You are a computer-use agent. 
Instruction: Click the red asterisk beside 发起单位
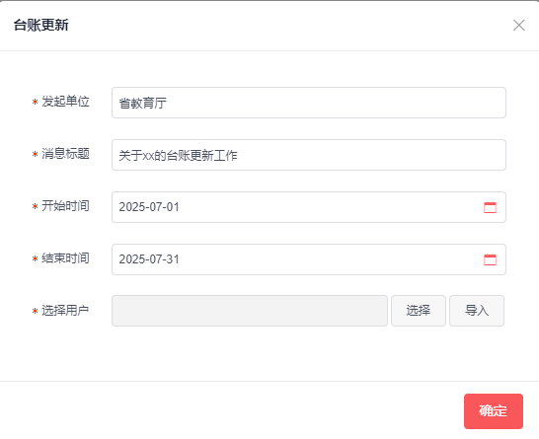[35, 102]
